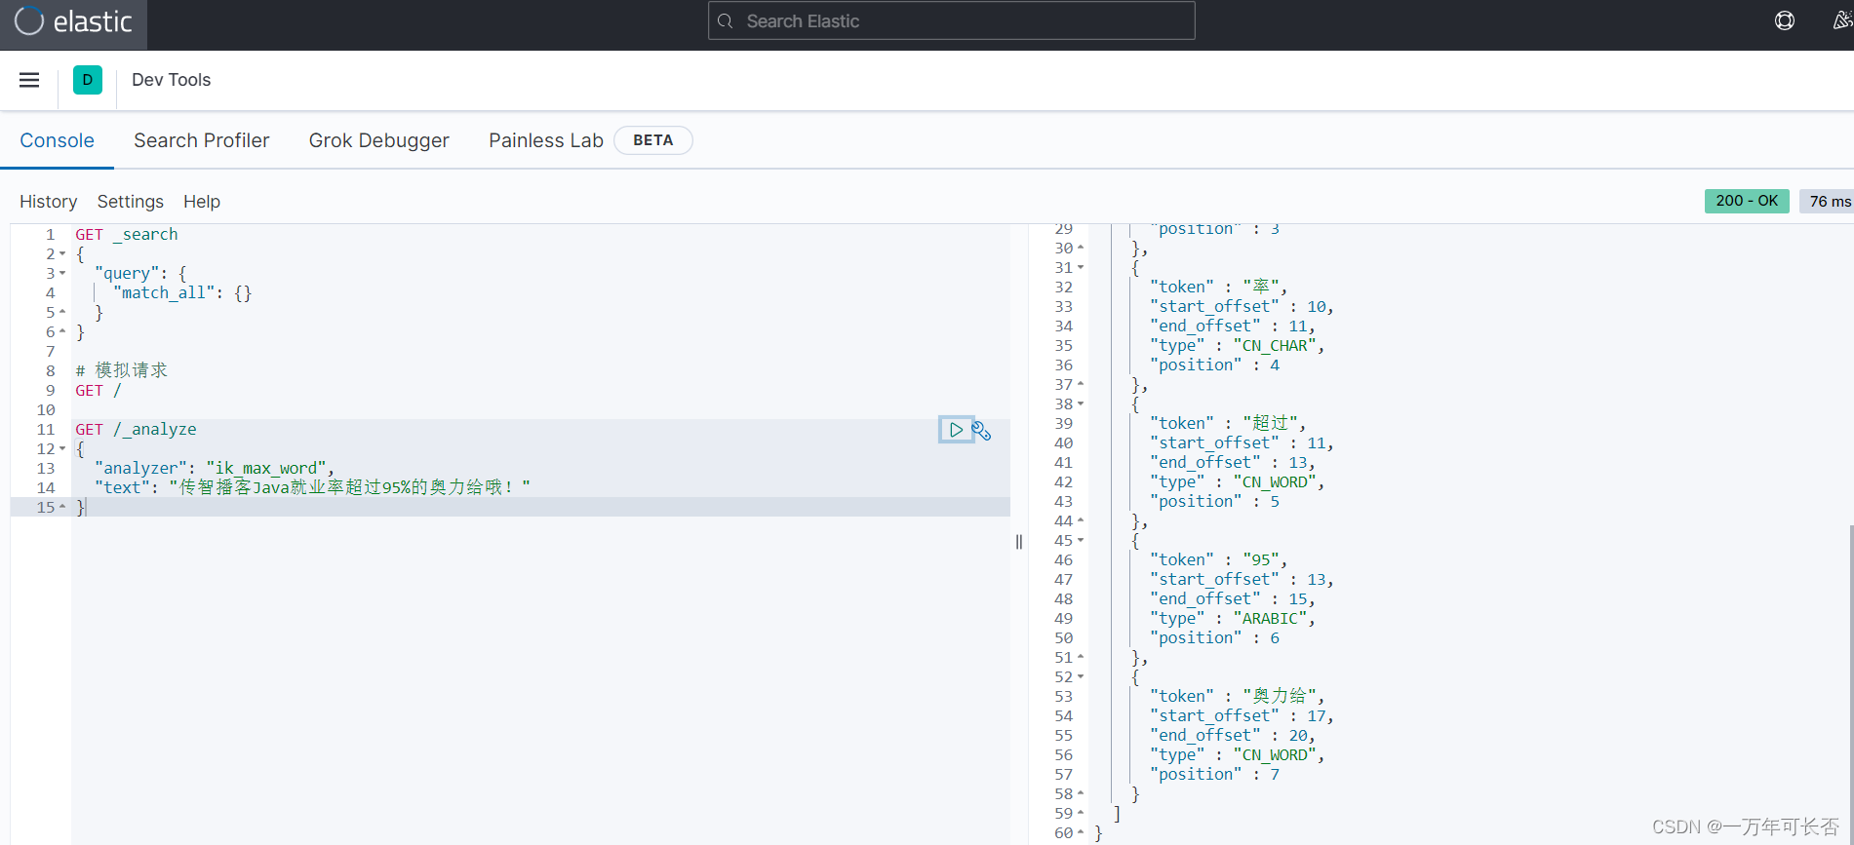Click the 200 - OK status badge
Screen dimensions: 1854x845
(x=1746, y=201)
